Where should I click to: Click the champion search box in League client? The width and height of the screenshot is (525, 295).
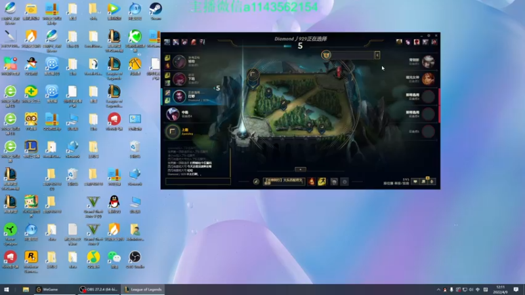pyautogui.click(x=352, y=55)
